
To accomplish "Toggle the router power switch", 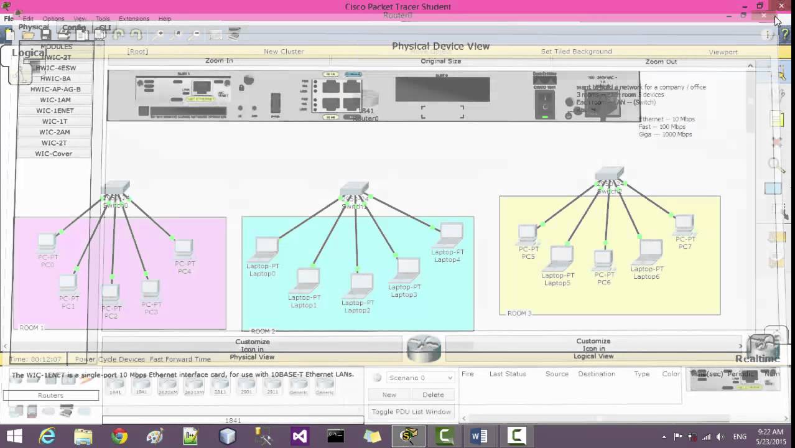I will (x=545, y=103).
